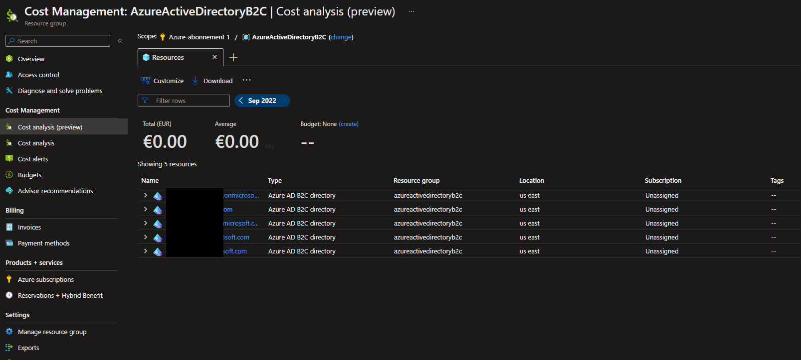Click the Customize view icon
Viewport: 801px width, 360px height.
pos(145,80)
